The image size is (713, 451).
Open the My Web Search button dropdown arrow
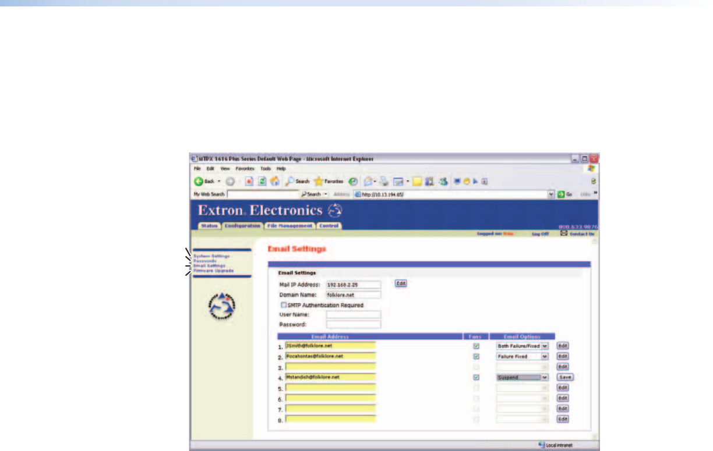(x=326, y=194)
